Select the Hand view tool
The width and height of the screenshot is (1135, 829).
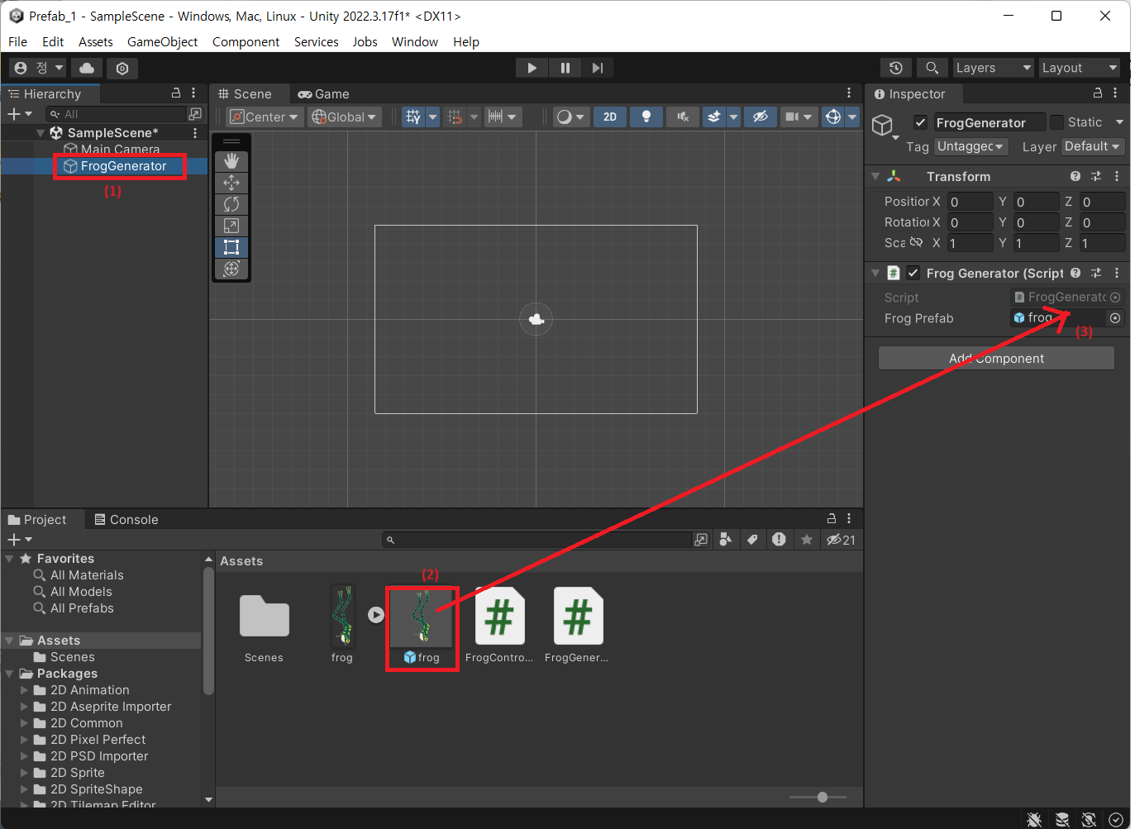tap(231, 161)
